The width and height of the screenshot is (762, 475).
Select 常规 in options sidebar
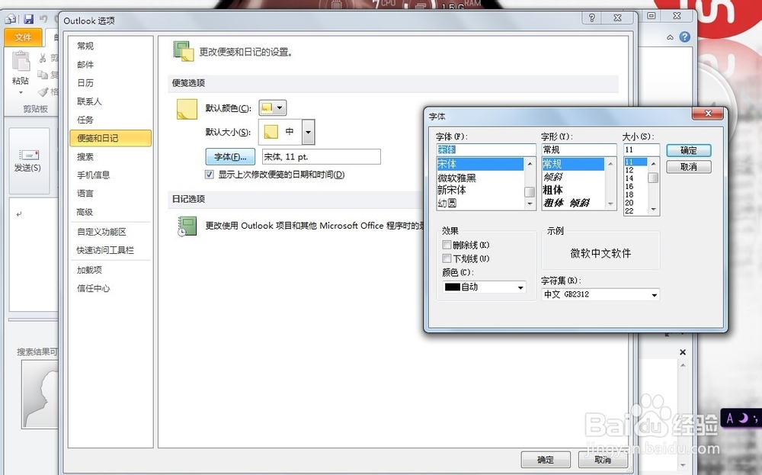110,46
